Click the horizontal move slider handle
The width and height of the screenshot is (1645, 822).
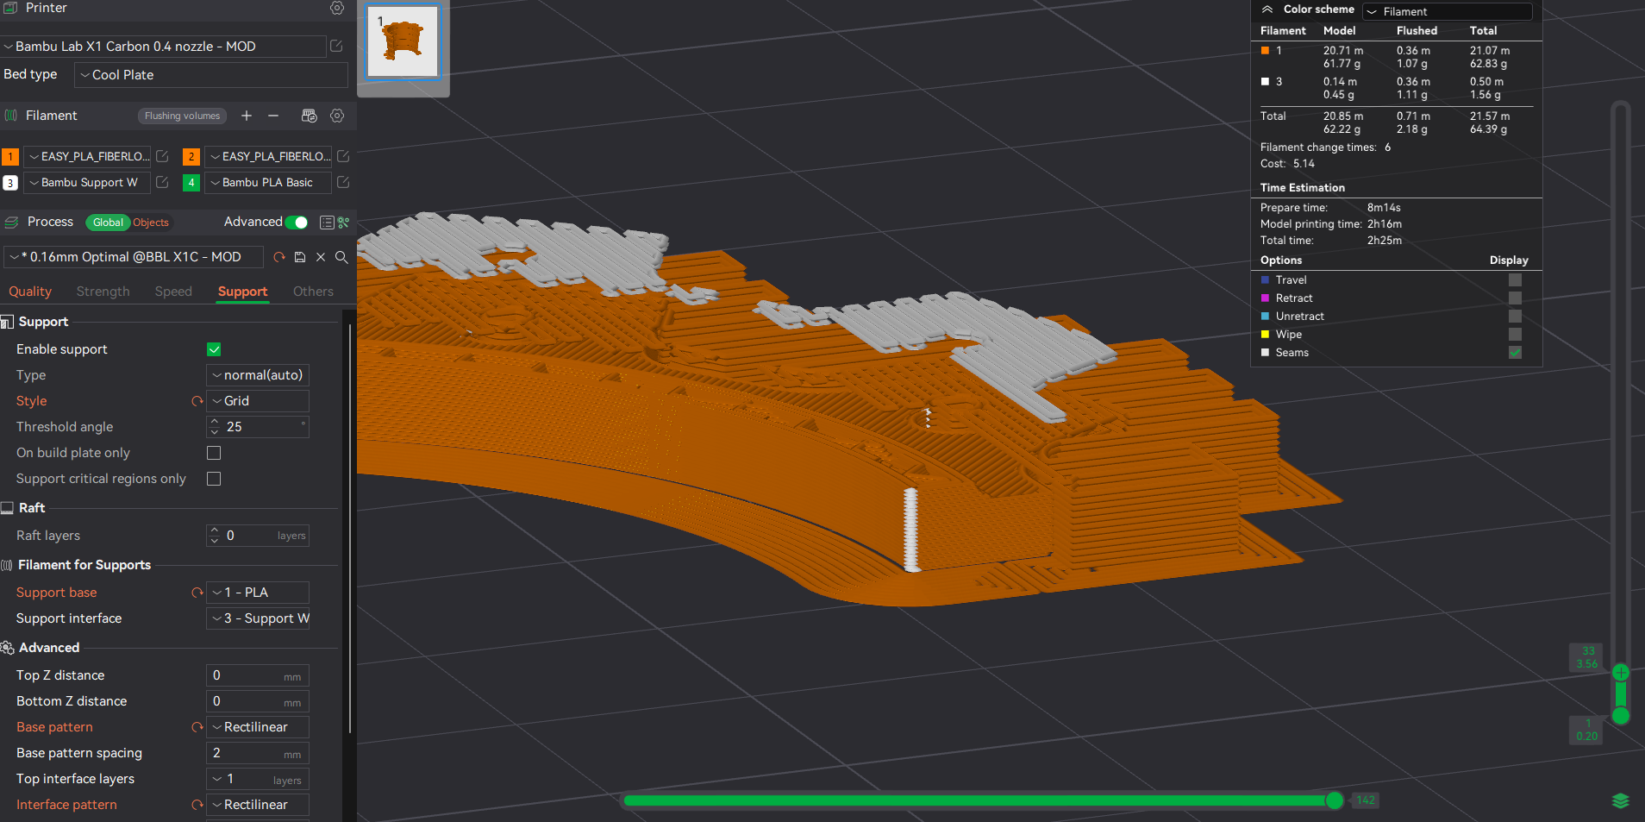tap(1335, 800)
